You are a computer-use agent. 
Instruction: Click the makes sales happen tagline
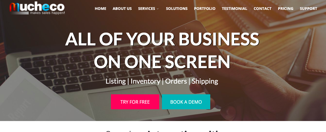pos(47,13)
